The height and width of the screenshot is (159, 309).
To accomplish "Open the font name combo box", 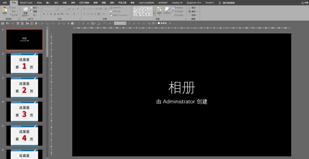I will pyautogui.click(x=50, y=9).
